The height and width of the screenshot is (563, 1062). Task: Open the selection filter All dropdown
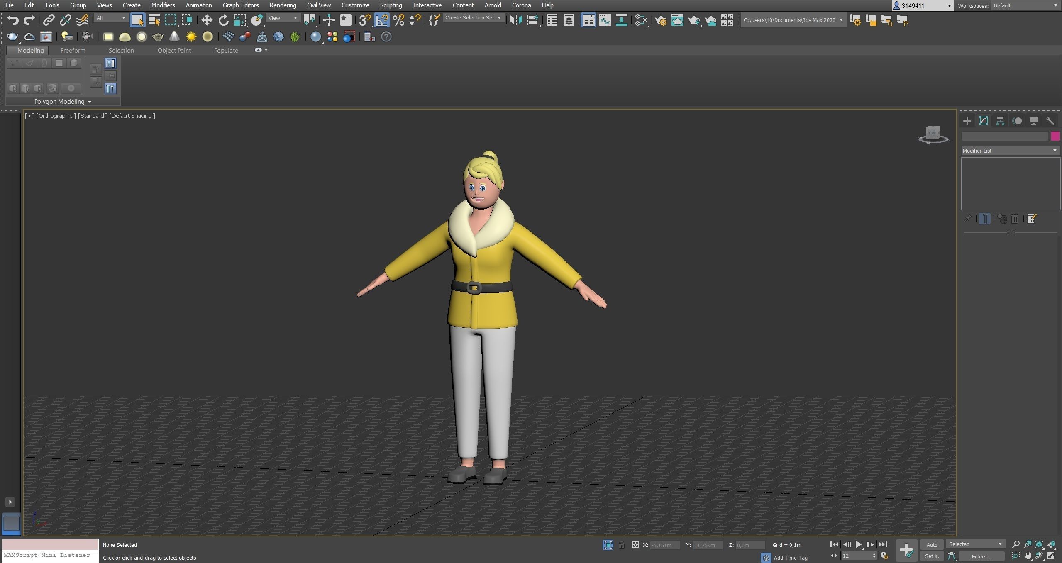110,18
